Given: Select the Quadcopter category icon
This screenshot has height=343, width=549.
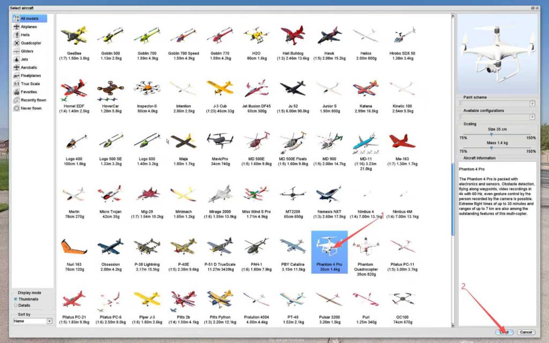Looking at the screenshot, I should click(x=17, y=43).
